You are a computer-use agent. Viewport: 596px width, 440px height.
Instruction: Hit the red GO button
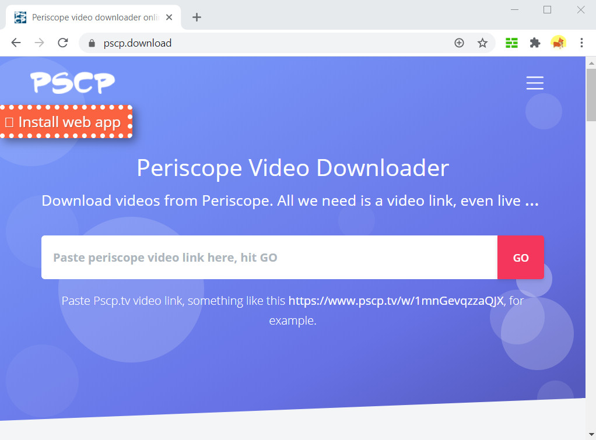tap(521, 257)
